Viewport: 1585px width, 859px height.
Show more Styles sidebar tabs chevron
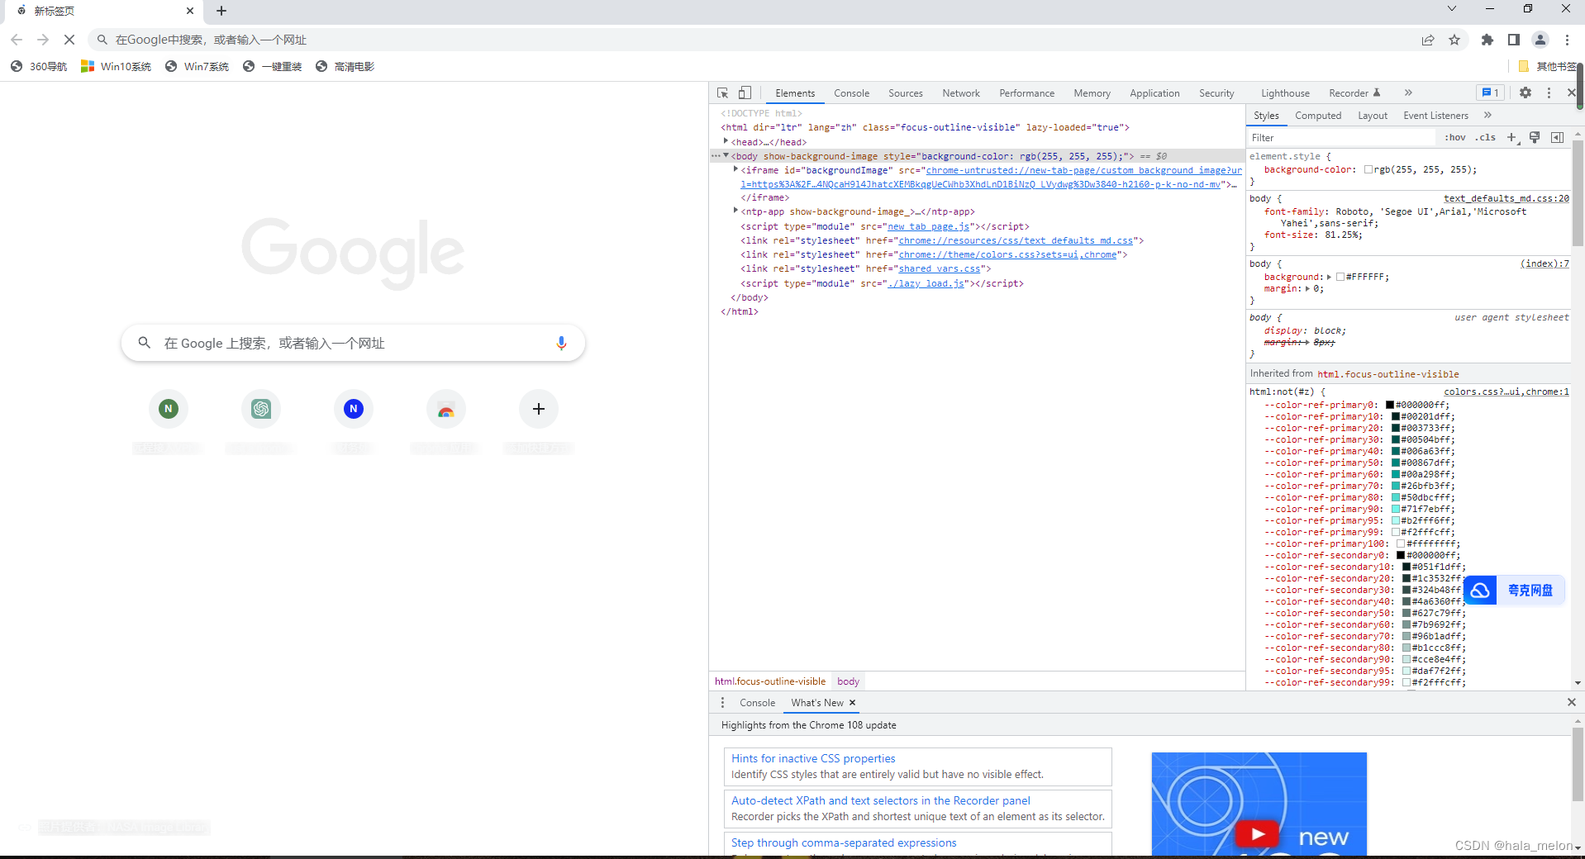pos(1487,115)
